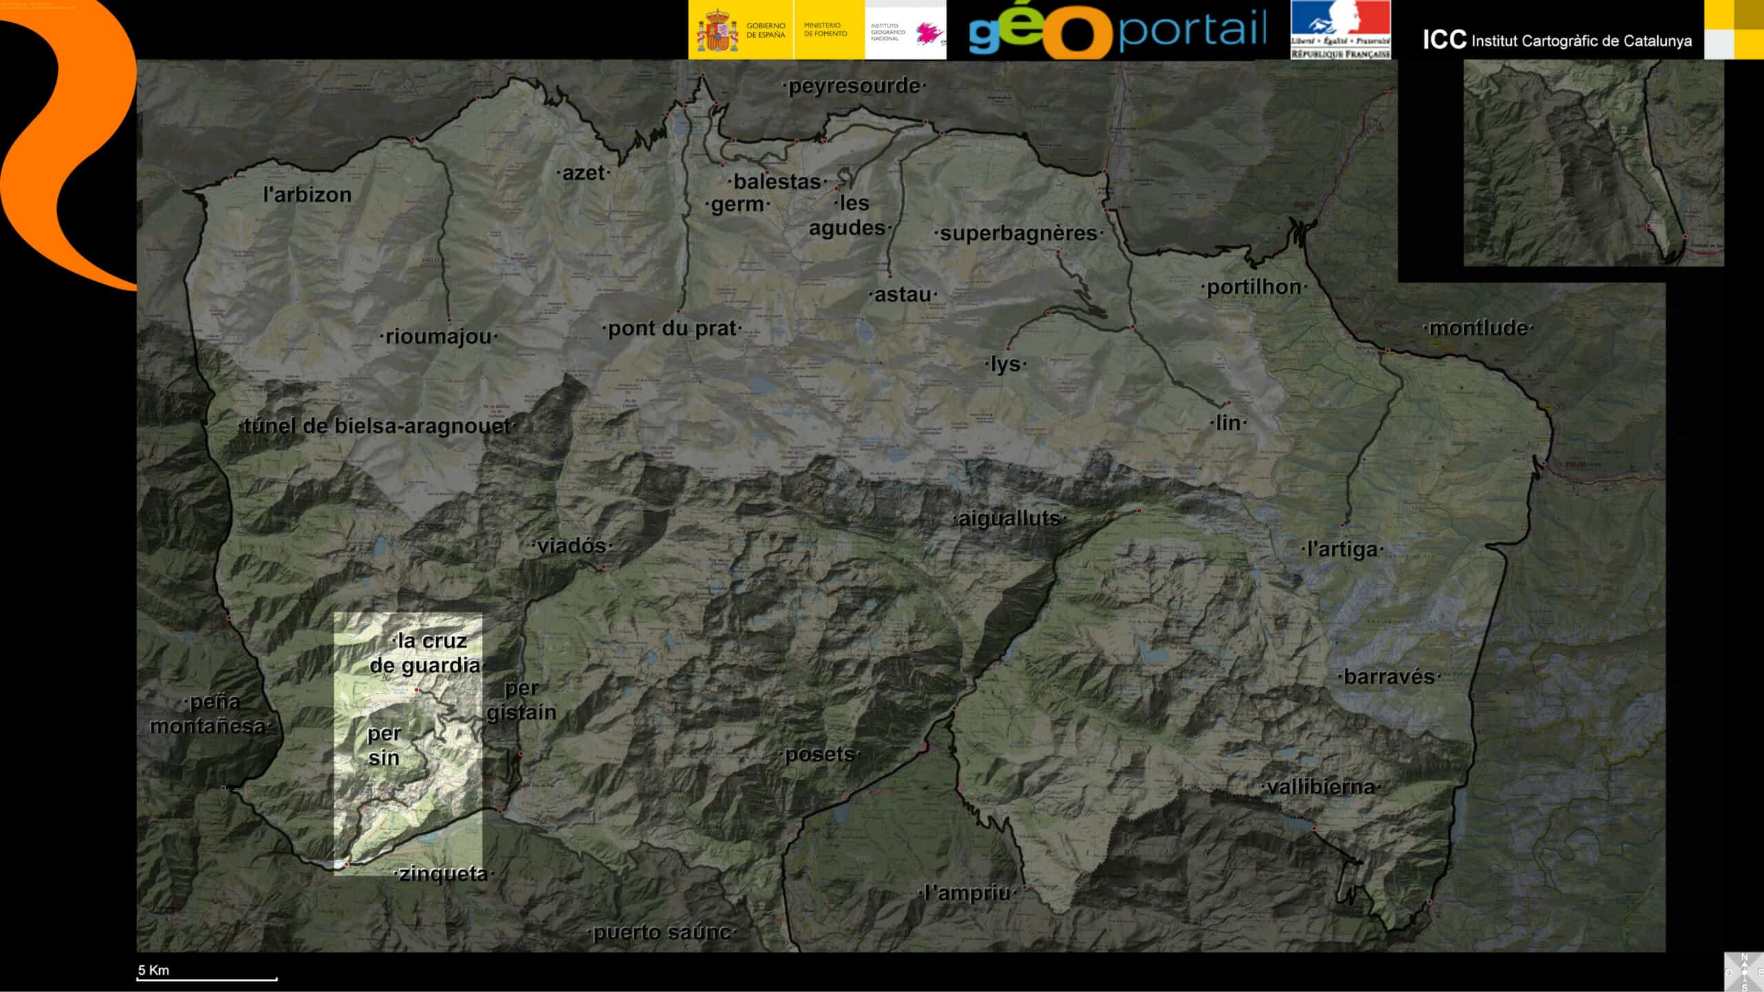Click the Gobierno de España coat of arms
This screenshot has height=992, width=1764.
717,30
